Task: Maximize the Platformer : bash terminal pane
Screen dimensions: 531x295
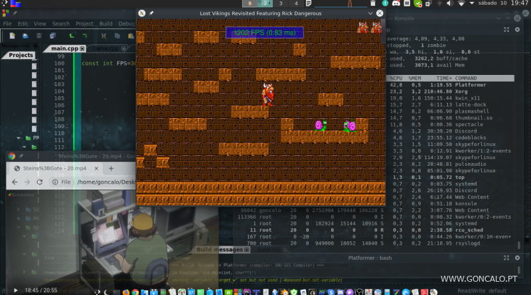Action: [506, 258]
